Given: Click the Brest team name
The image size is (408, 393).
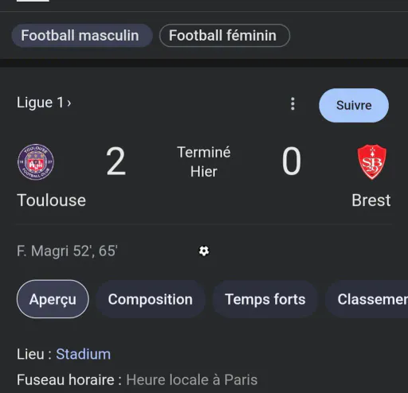Looking at the screenshot, I should pyautogui.click(x=371, y=200).
